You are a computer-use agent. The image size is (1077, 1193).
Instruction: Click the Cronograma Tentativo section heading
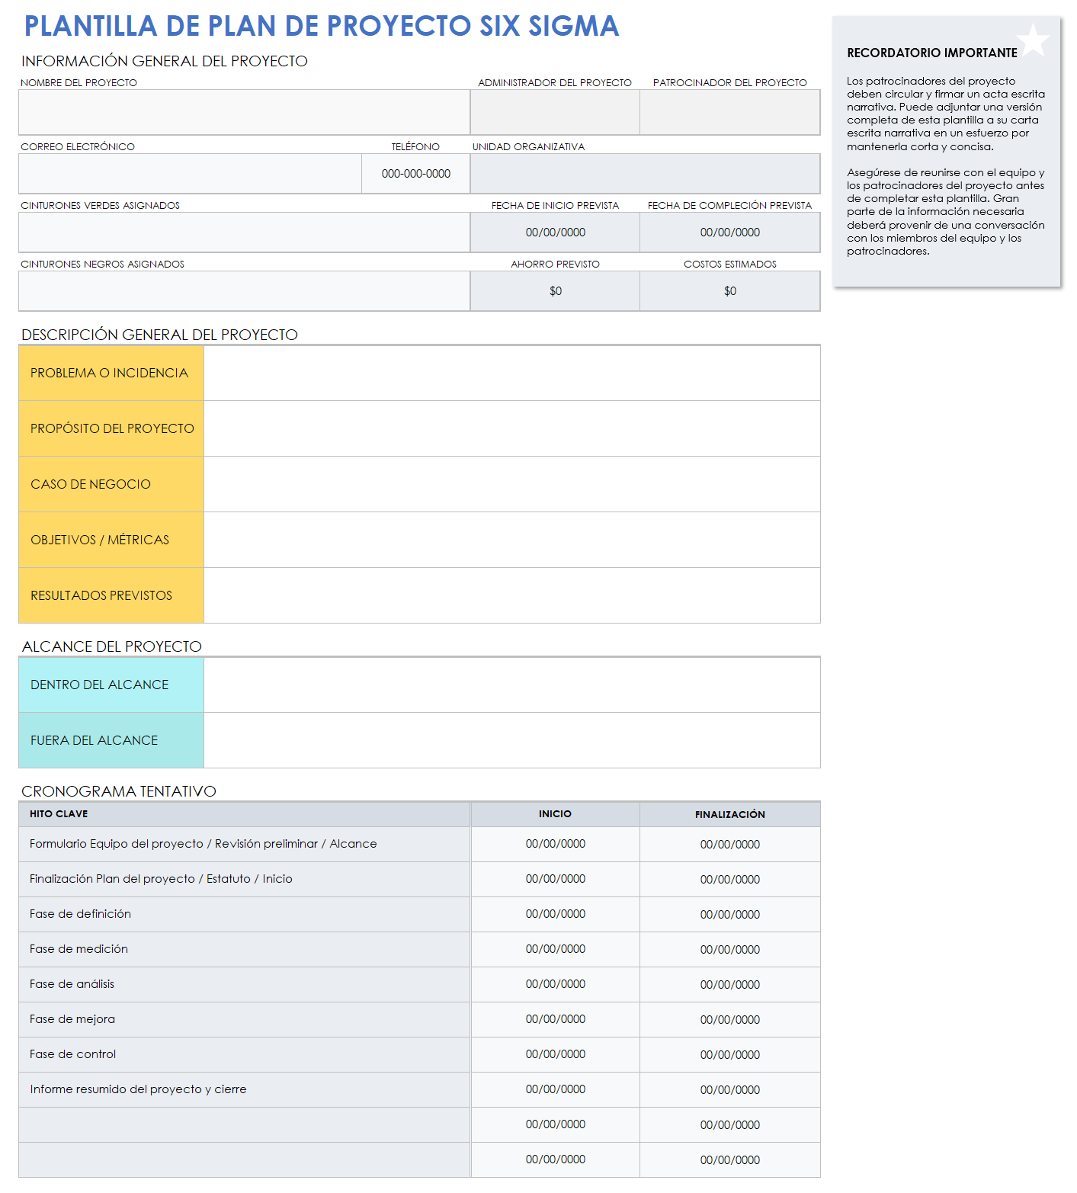click(119, 791)
